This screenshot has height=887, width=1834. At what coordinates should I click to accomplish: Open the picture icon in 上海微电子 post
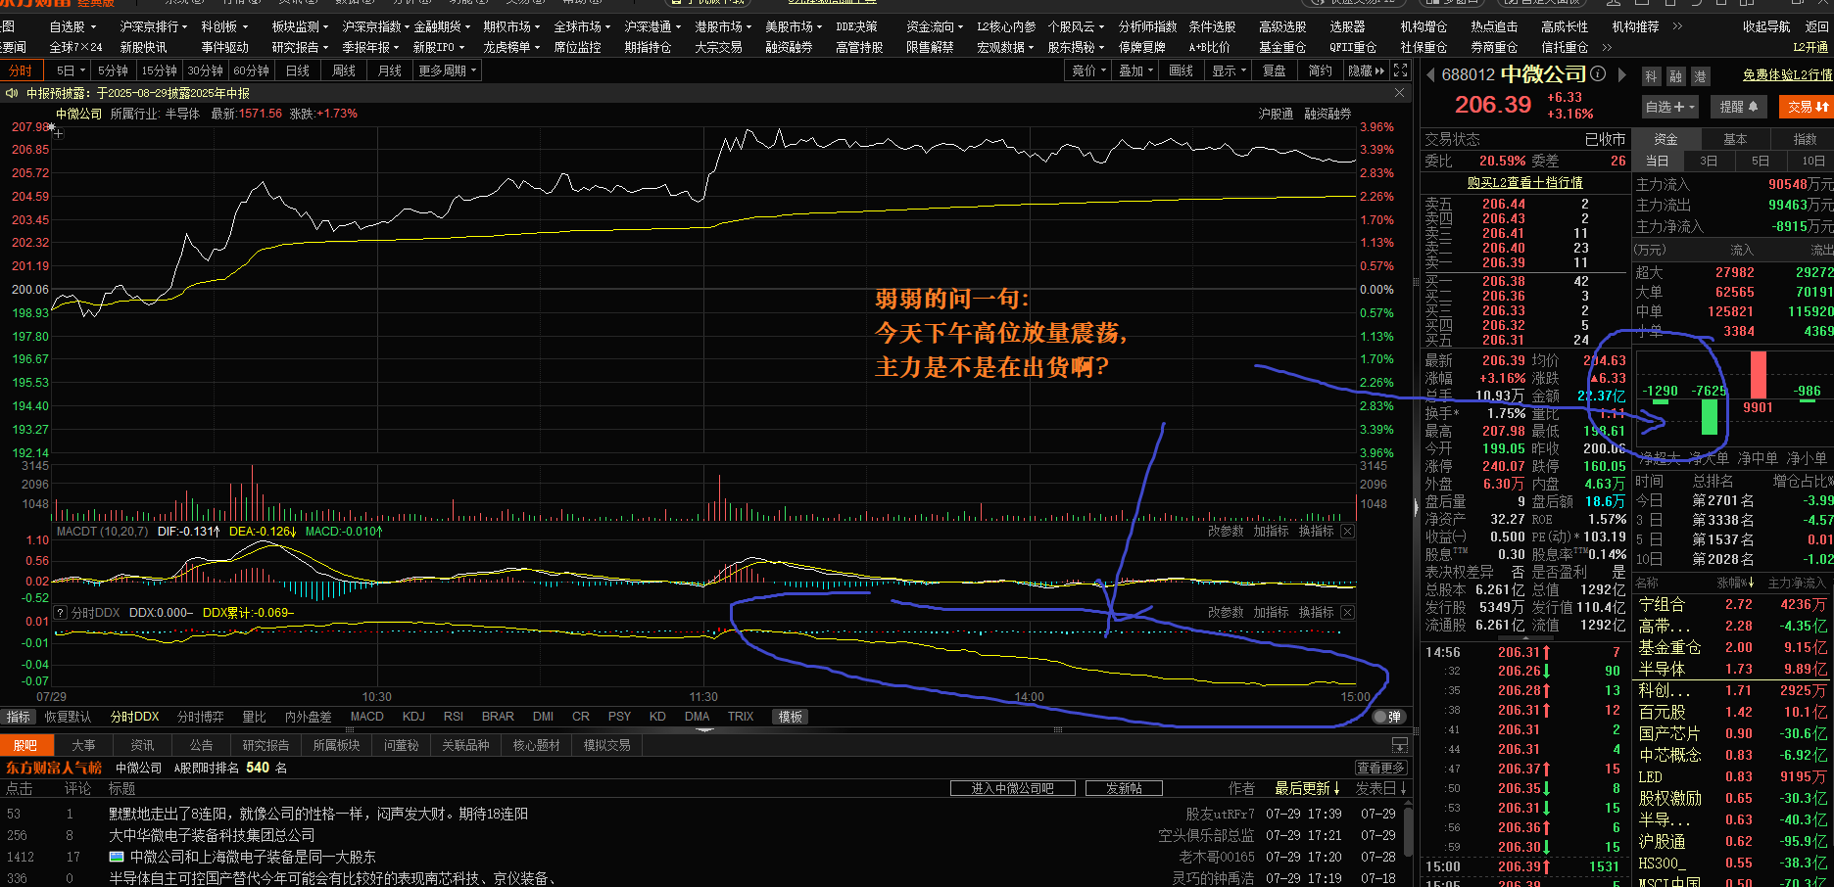pyautogui.click(x=117, y=857)
